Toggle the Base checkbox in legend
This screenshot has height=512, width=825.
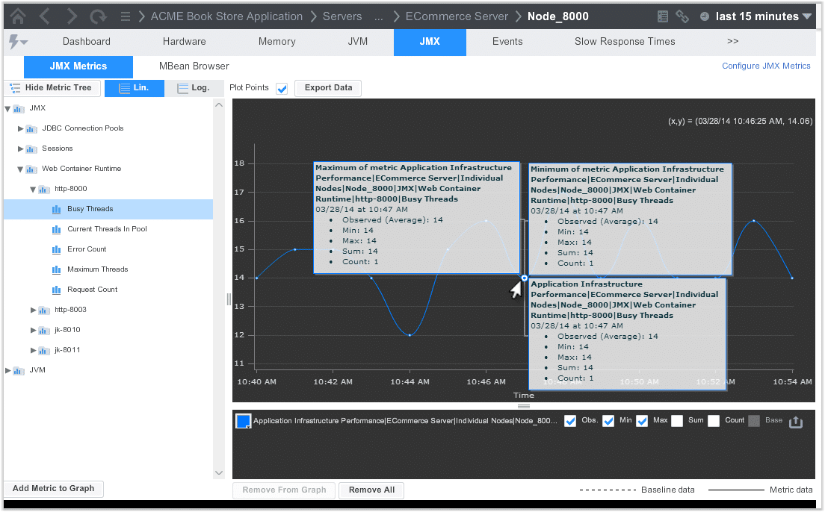(754, 420)
